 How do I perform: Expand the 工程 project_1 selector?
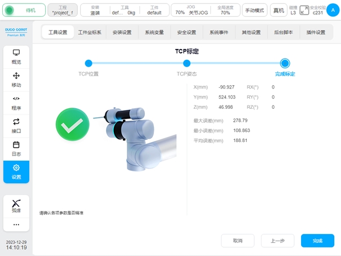[63, 10]
